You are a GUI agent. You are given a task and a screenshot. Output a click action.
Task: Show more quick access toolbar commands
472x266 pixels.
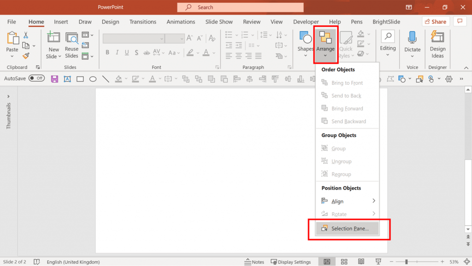coord(461,79)
